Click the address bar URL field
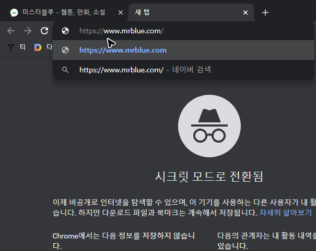 [x=183, y=31]
